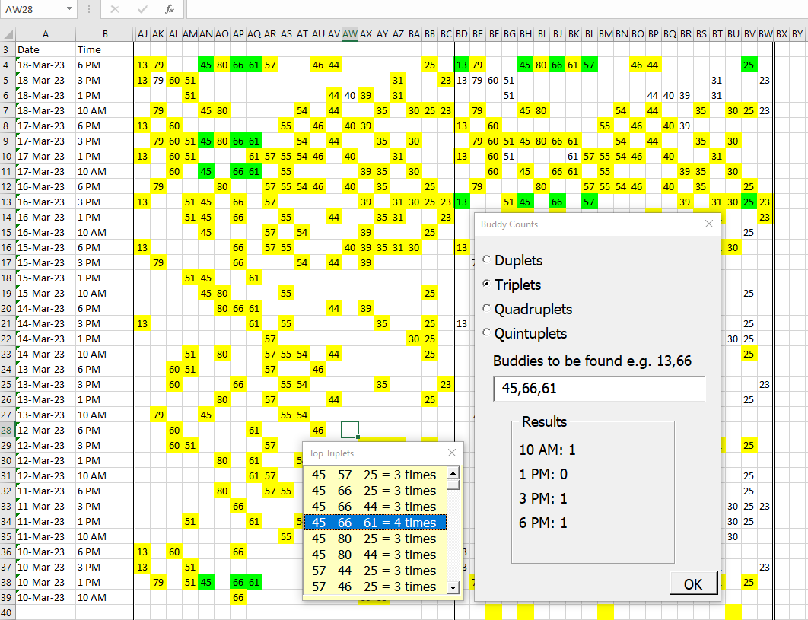Click the buddies input field containing 45,66,61
Screen dimensions: 808x620
(x=598, y=389)
